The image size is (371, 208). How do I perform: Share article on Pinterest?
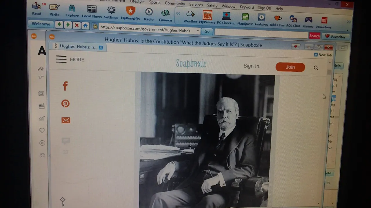click(66, 103)
